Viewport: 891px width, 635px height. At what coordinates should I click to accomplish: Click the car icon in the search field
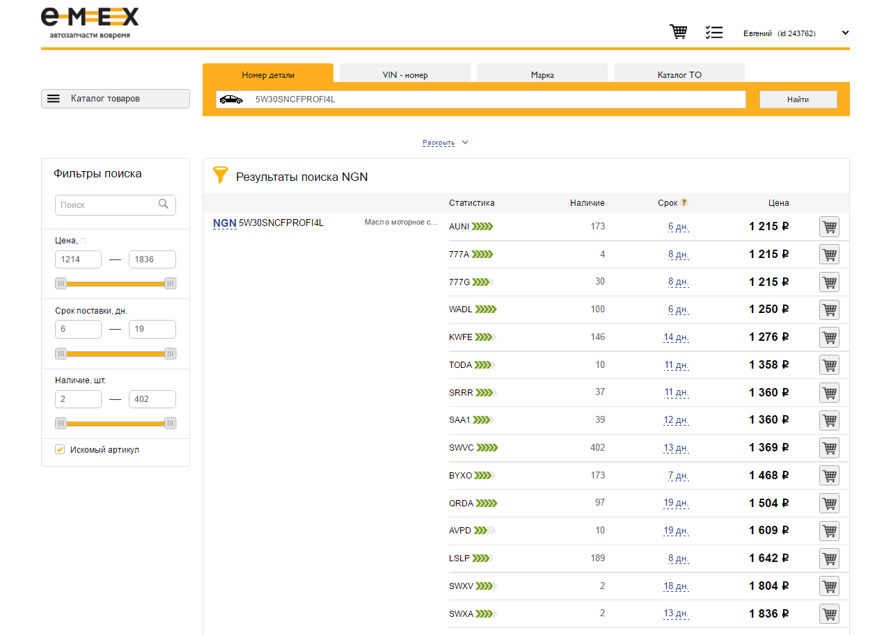click(231, 99)
